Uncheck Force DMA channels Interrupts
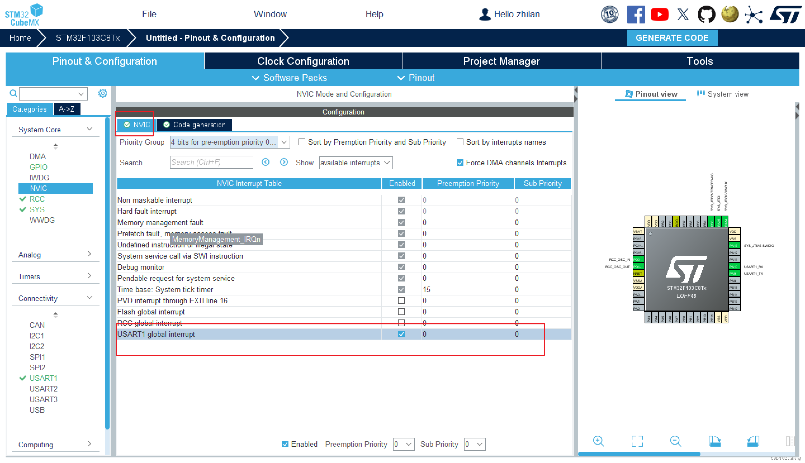The image size is (805, 463). point(460,163)
